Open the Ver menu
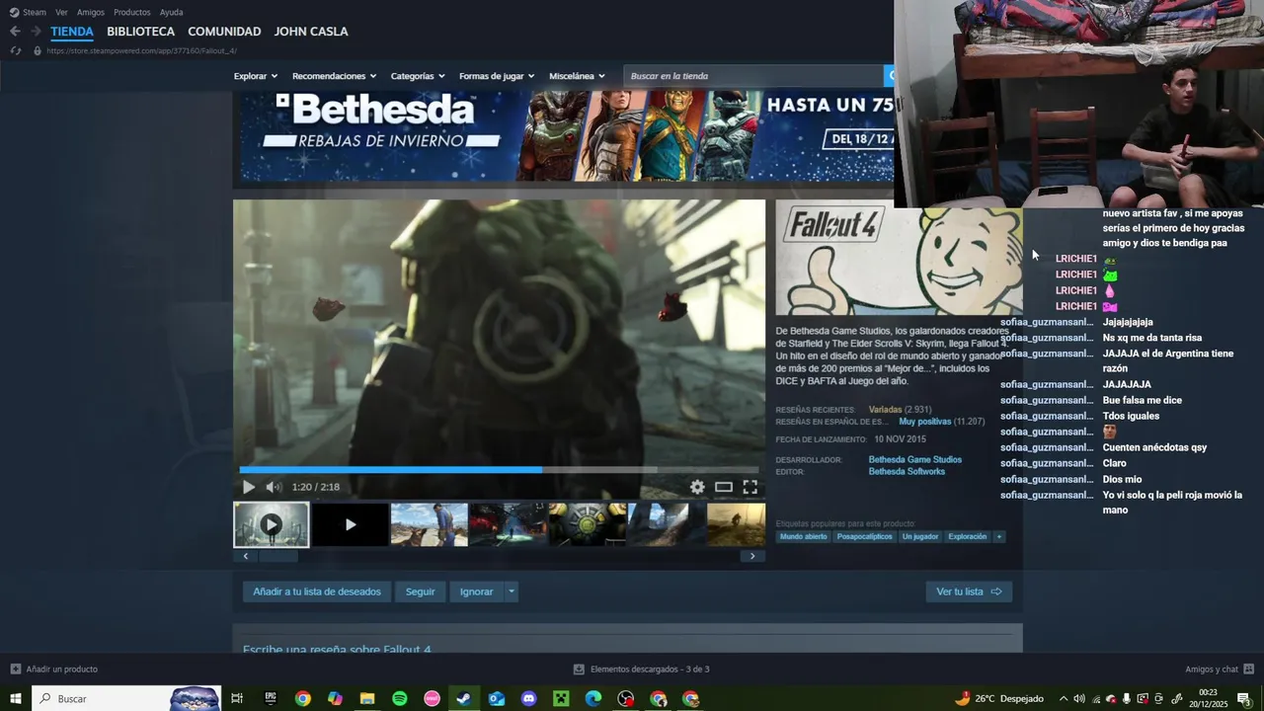This screenshot has height=711, width=1264. point(61,12)
